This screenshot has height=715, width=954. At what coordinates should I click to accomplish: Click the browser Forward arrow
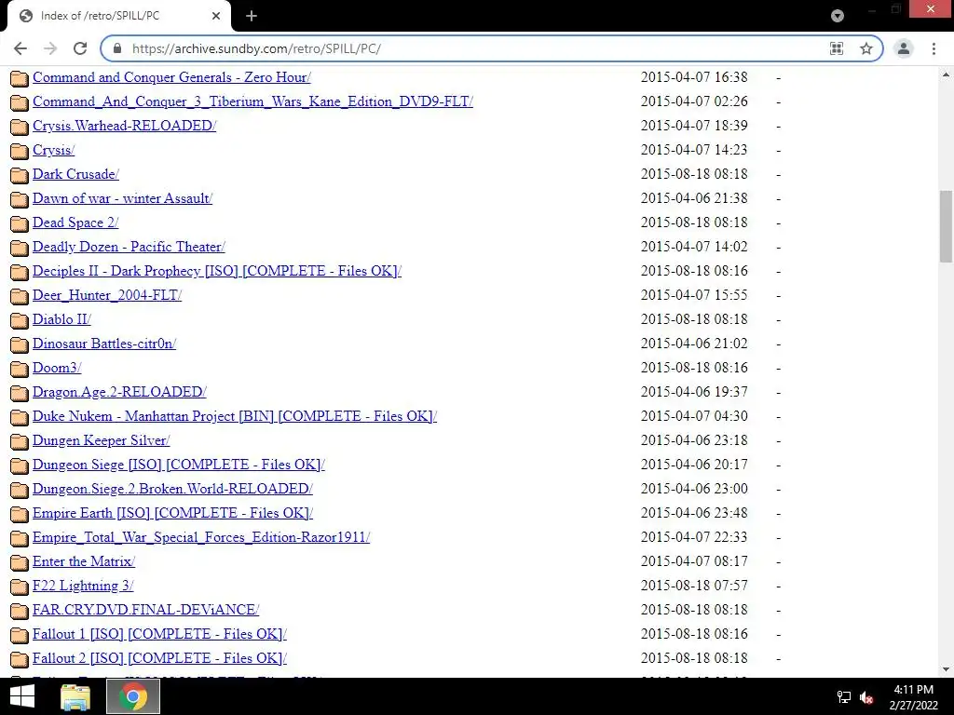[50, 48]
